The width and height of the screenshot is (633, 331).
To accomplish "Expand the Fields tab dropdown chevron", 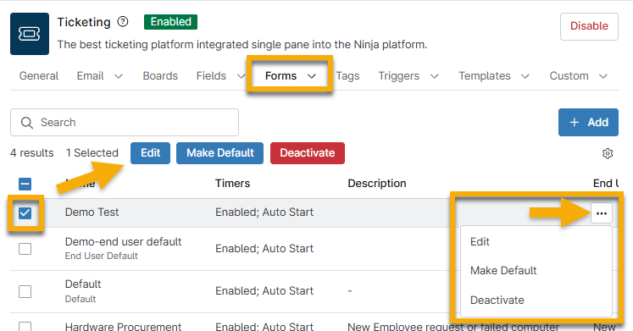I will click(241, 76).
